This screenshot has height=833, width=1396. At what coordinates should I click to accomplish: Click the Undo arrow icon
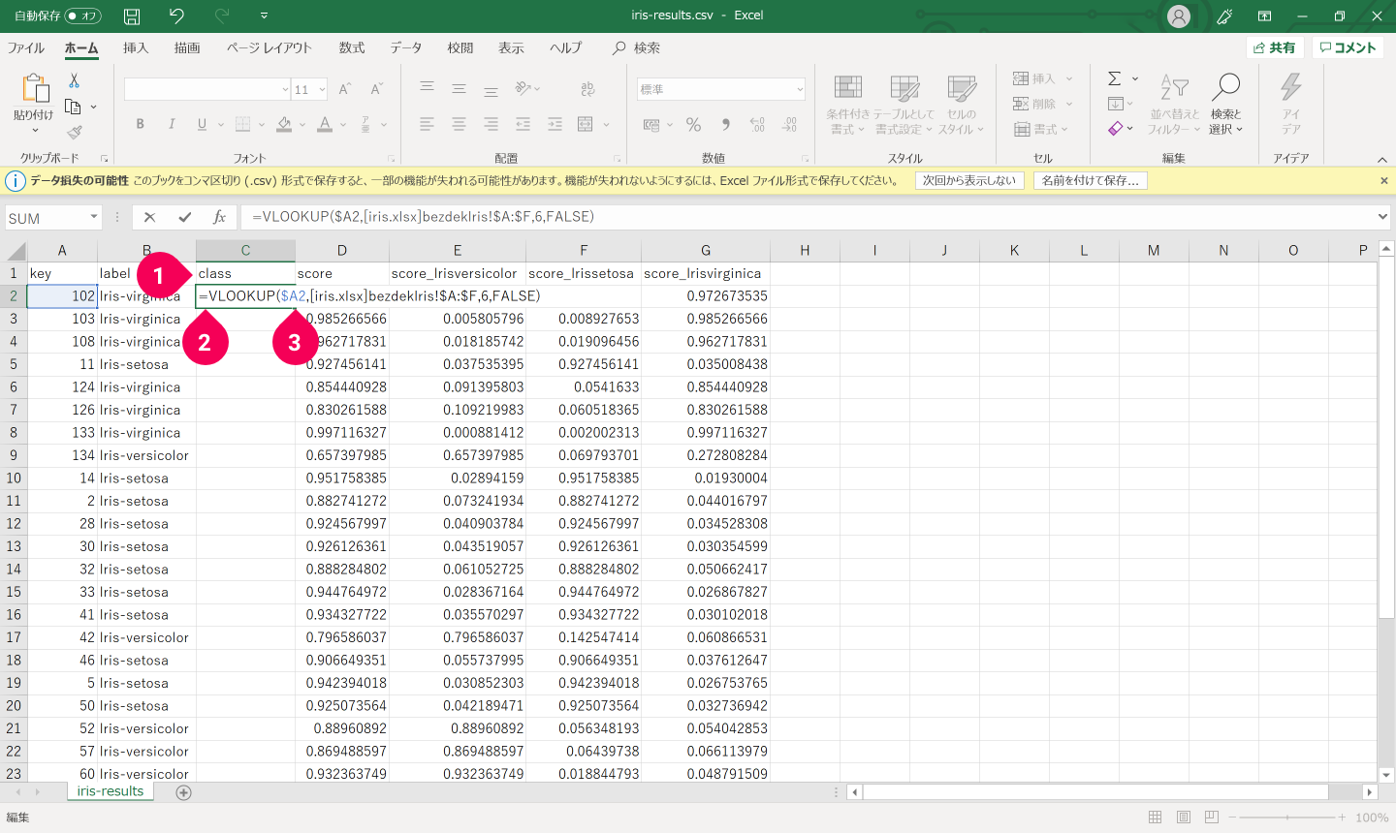point(176,15)
